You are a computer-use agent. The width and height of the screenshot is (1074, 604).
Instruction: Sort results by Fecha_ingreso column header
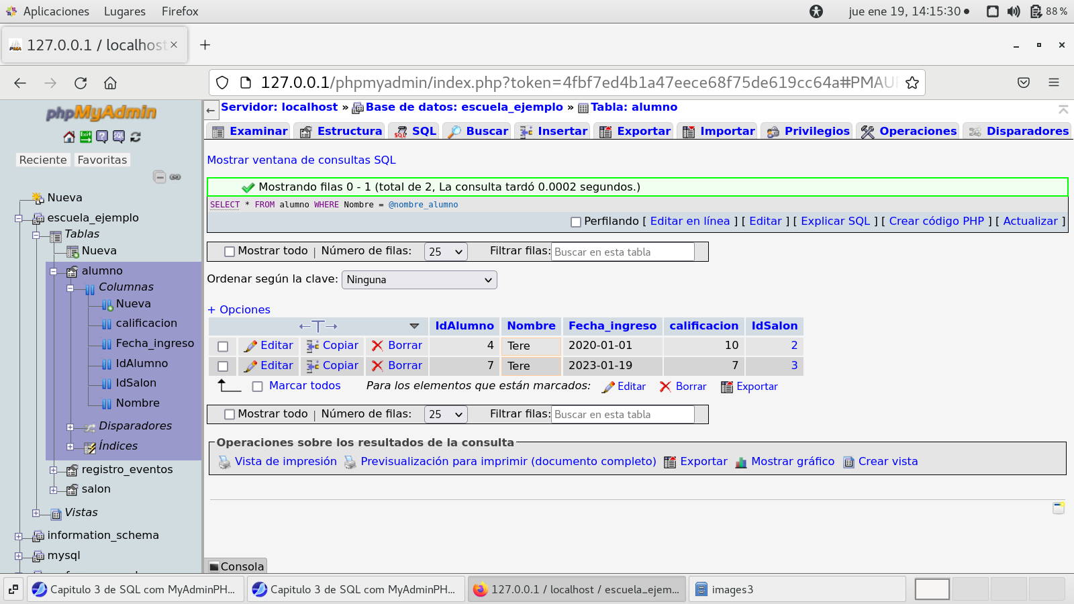[x=612, y=326]
